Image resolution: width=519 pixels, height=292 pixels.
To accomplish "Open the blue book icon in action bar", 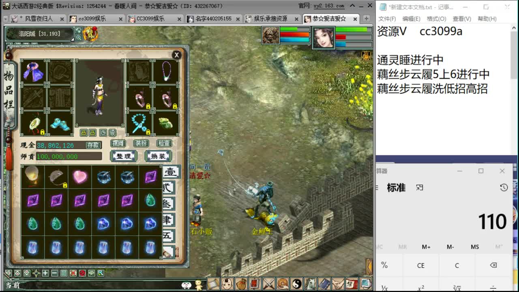I will pos(324,283).
